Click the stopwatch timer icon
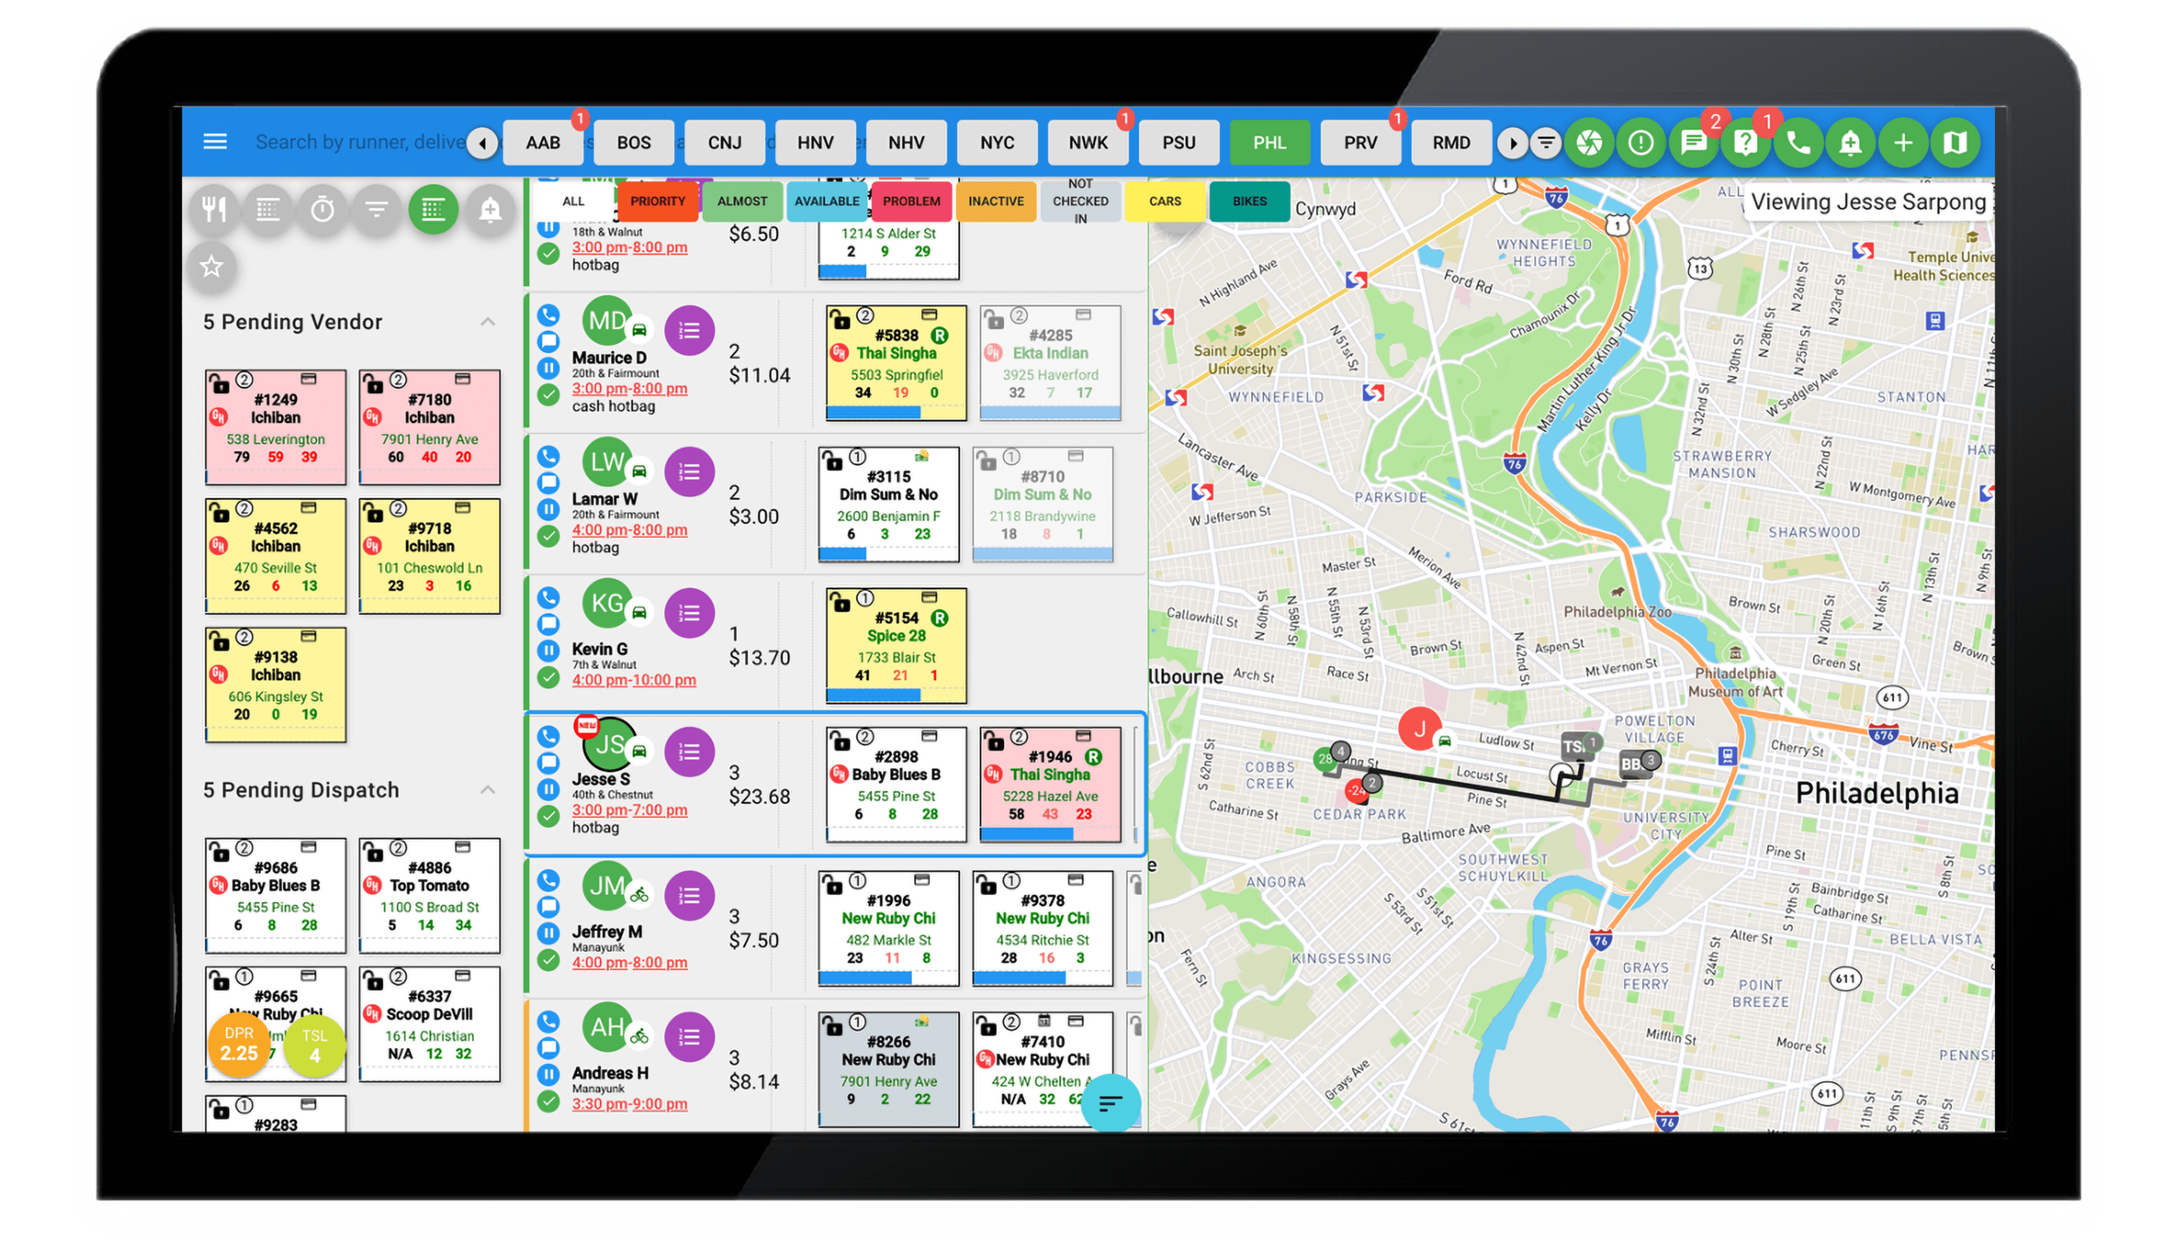This screenshot has width=2177, height=1245. pos(322,209)
